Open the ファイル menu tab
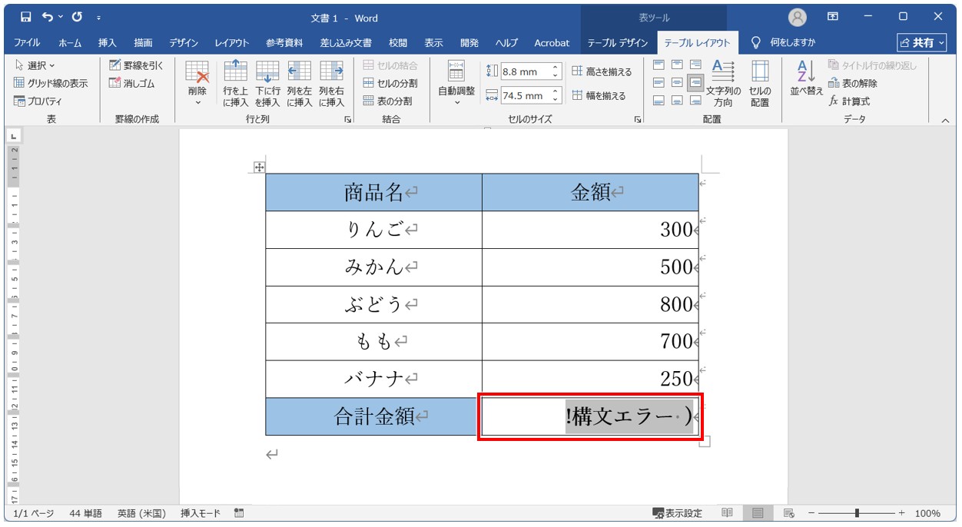This screenshot has width=962, height=527. click(x=28, y=43)
